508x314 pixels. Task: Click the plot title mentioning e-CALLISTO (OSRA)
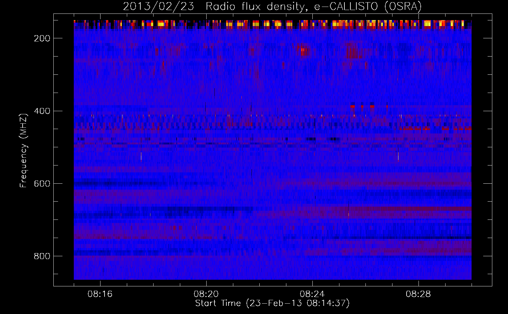point(272,7)
